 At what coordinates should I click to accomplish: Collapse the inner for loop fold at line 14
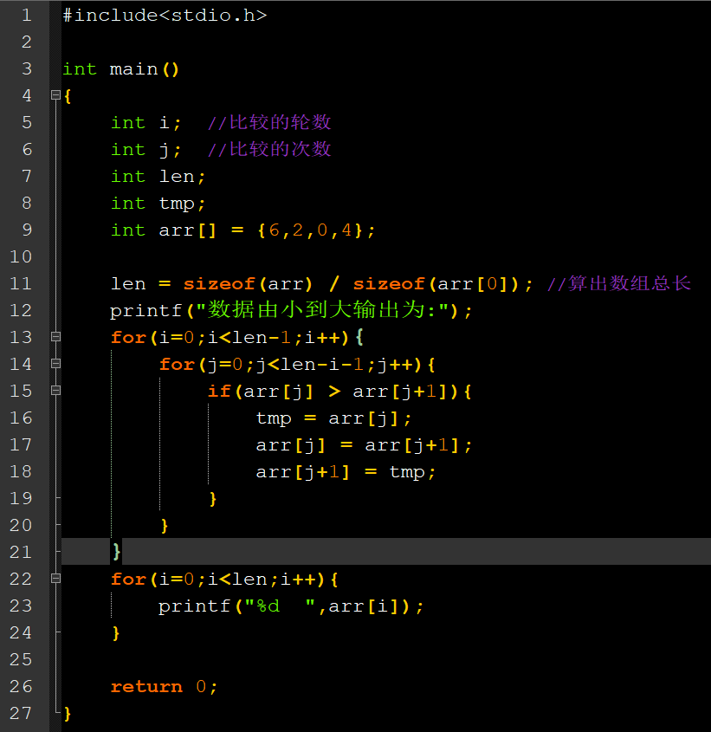coord(55,364)
